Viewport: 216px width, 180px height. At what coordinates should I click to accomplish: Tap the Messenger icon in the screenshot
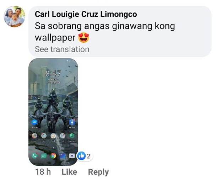click(x=34, y=122)
